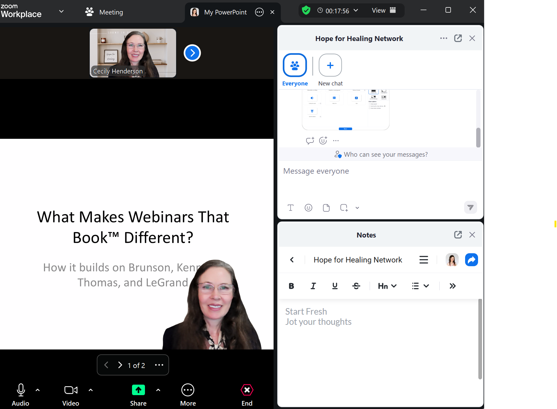The width and height of the screenshot is (557, 409).
Task: Open chat emoji picker
Action: click(308, 208)
